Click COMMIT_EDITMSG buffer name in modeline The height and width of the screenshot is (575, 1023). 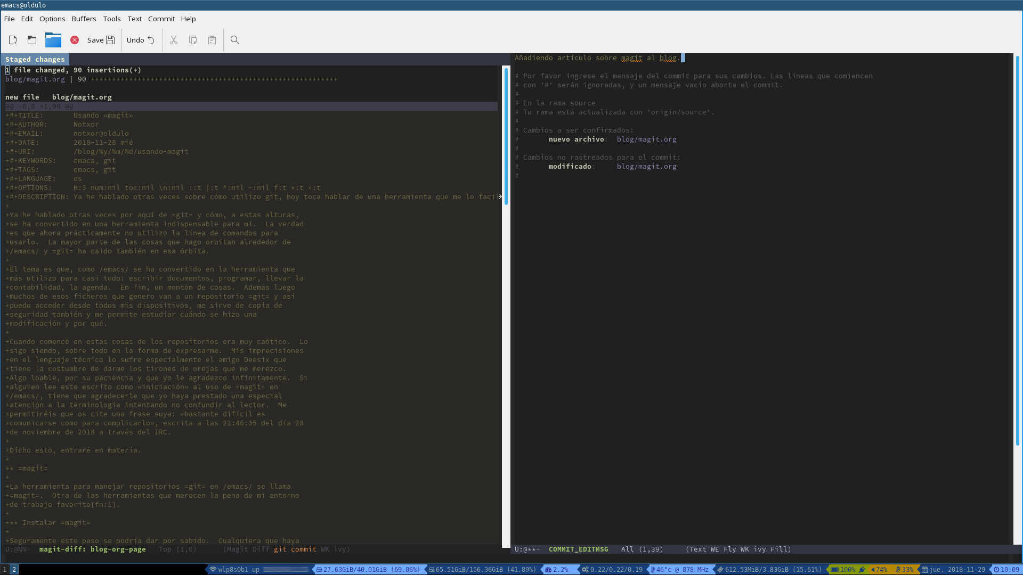[x=578, y=549]
